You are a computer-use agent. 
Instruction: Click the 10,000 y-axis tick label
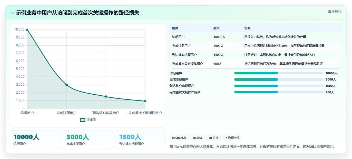[x=19, y=29]
